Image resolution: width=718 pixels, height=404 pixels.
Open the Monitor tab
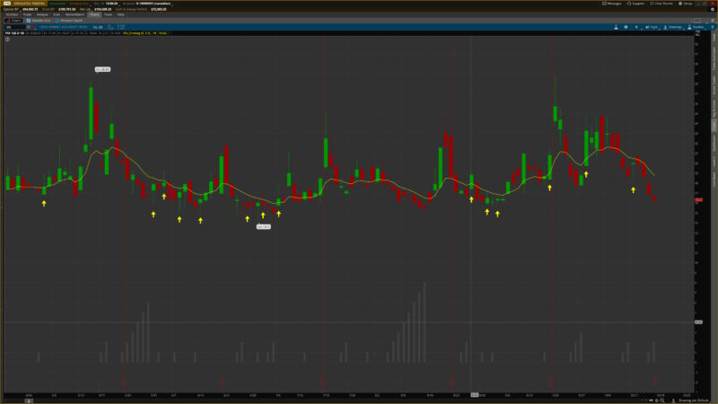[12, 14]
